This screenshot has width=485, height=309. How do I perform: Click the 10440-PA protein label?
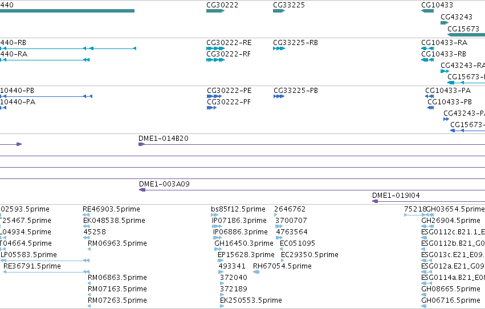coord(18,102)
